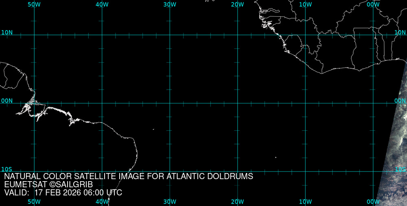This screenshot has height=206, width=407.
Task: Click the EUMETSAT ©SAILGRIB credit text
Action: (48, 184)
